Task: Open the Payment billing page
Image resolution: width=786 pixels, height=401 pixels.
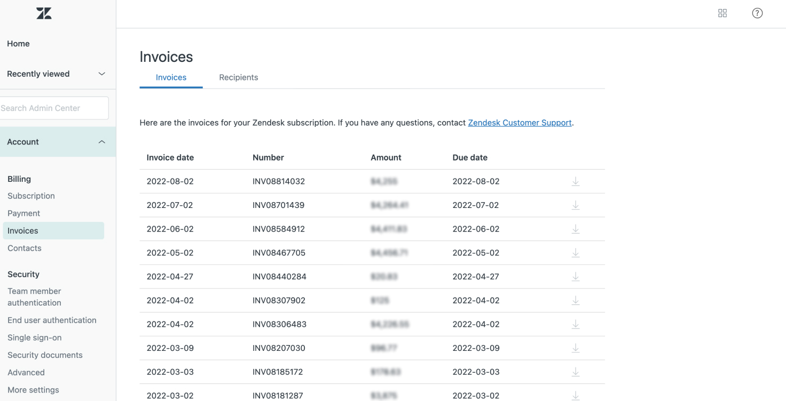Action: tap(24, 213)
